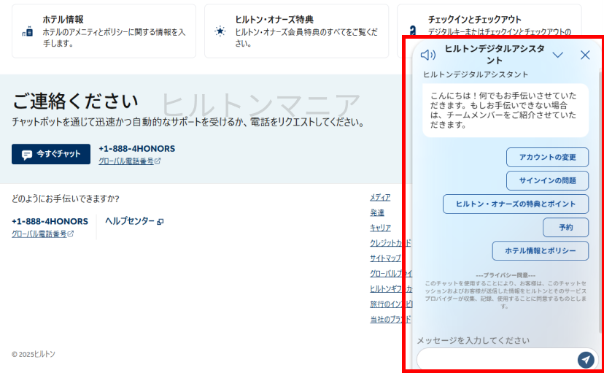Open the クレジットカード footer link
This screenshot has height=373, width=604.
390,243
